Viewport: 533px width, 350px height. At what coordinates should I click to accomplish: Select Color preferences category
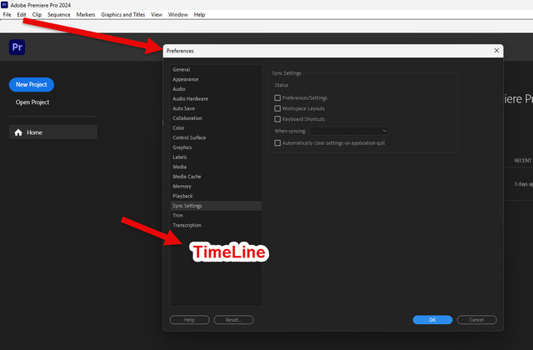point(216,127)
